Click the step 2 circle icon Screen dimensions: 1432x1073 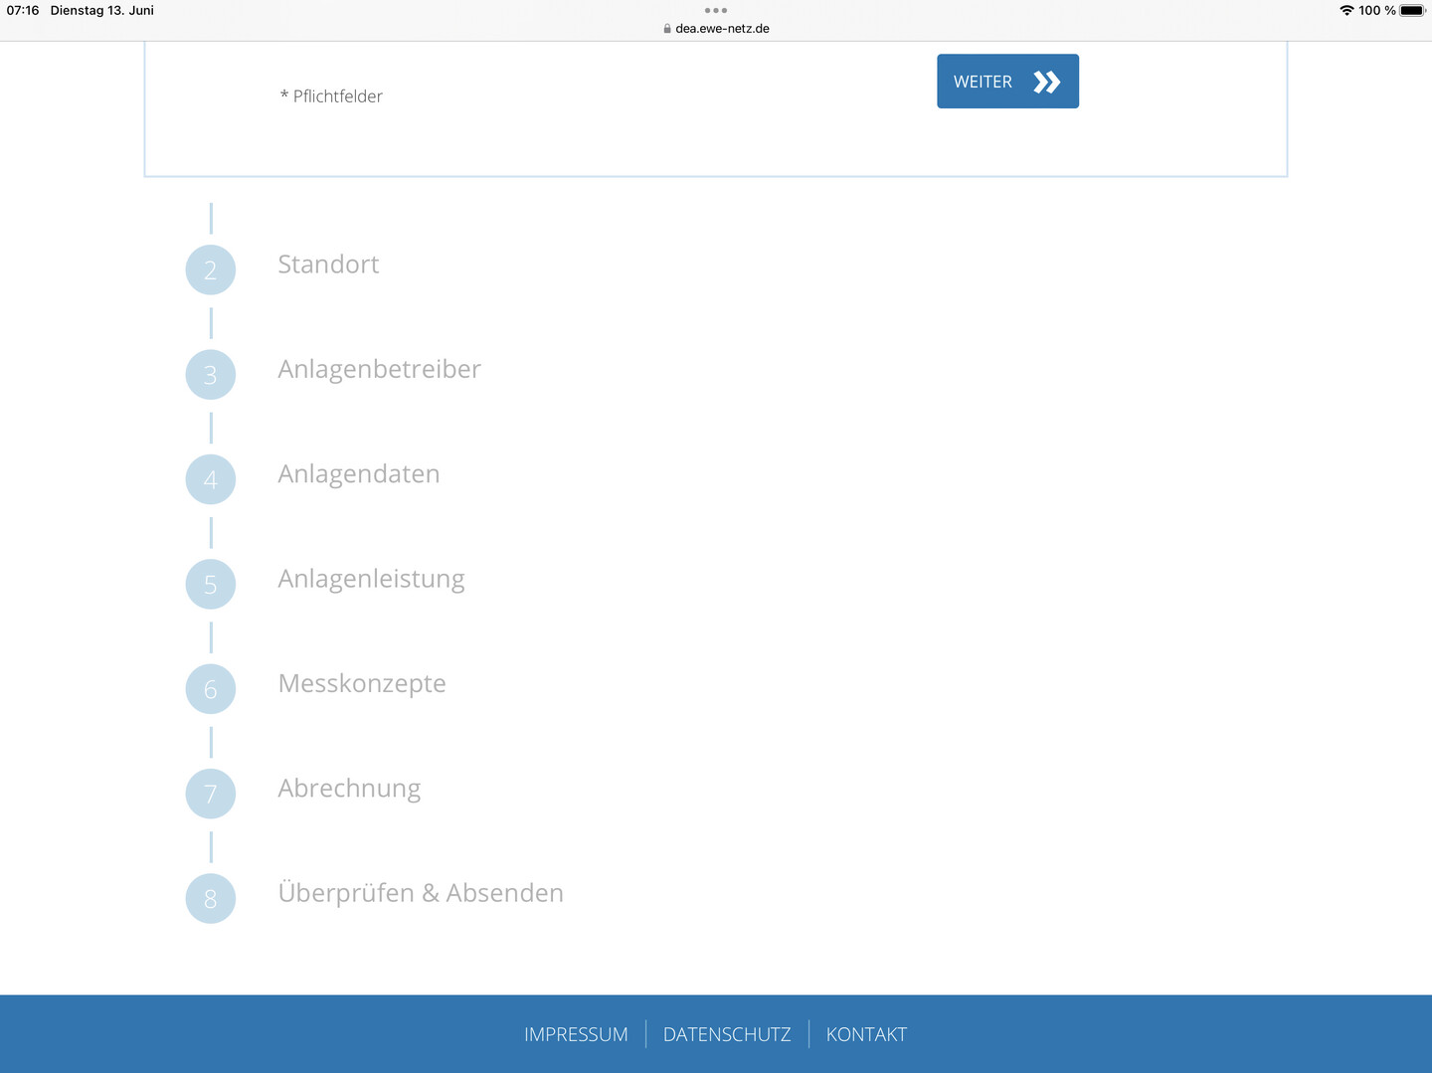(x=211, y=269)
